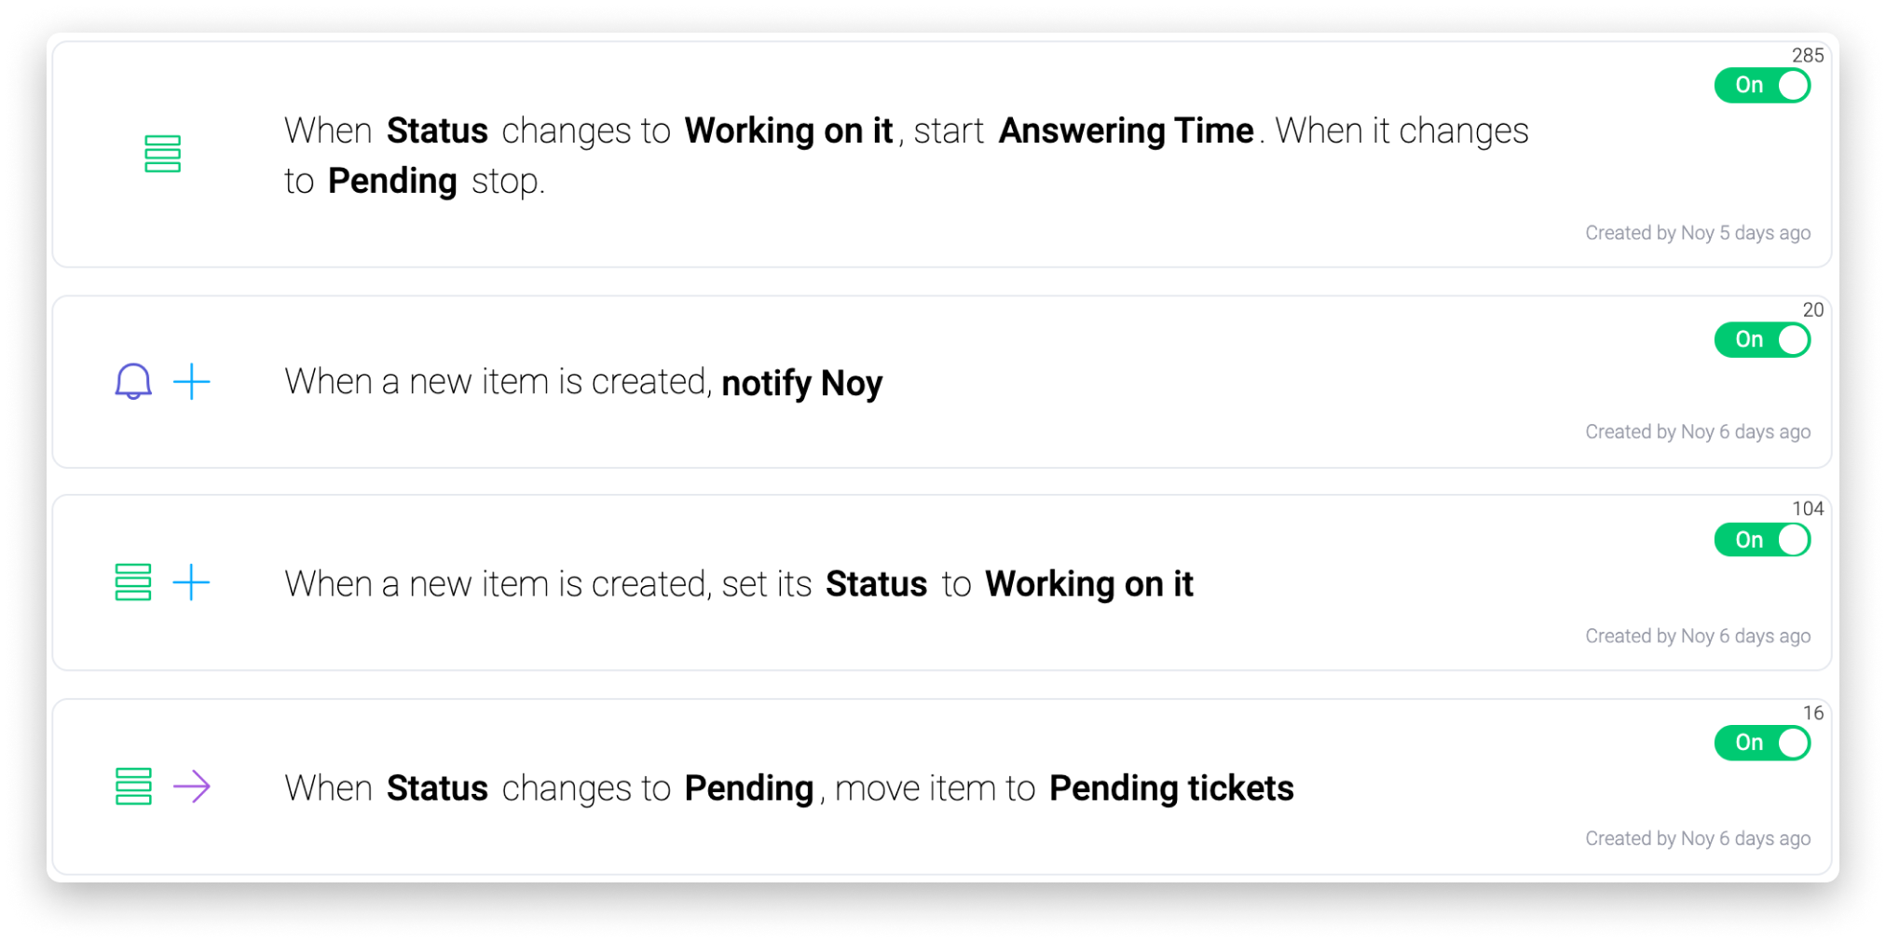Click the purple arrow move-item icon

[192, 786]
